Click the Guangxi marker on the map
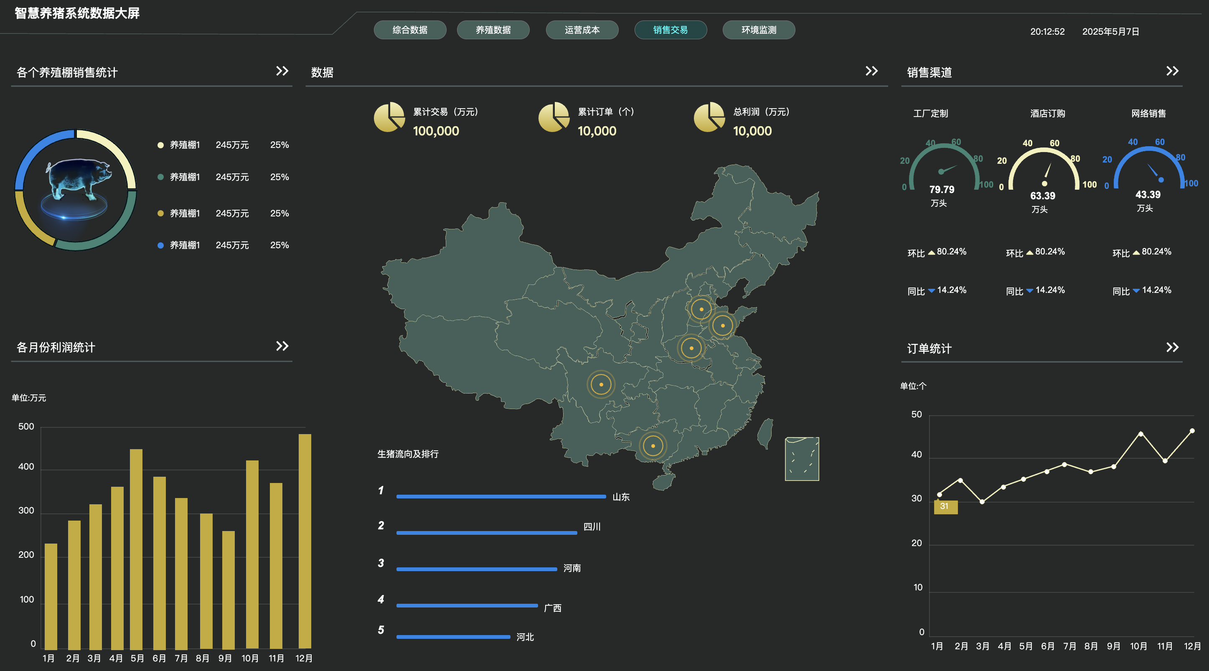The width and height of the screenshot is (1209, 671). 653,445
